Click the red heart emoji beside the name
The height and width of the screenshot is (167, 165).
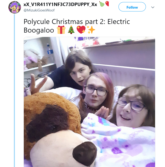pos(107,4)
